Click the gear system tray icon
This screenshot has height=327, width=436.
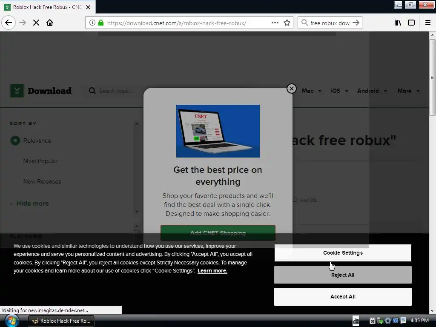387,321
